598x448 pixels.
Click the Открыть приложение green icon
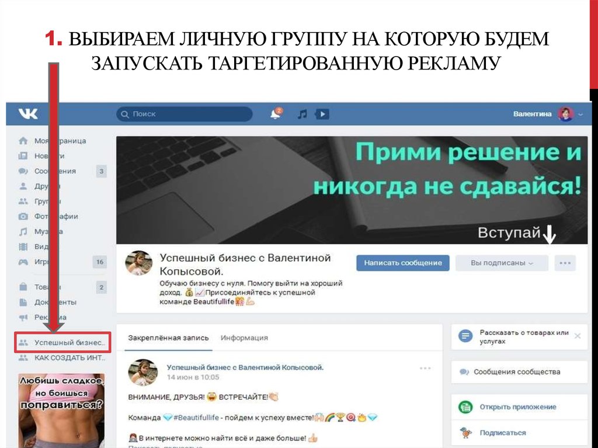[x=465, y=407]
